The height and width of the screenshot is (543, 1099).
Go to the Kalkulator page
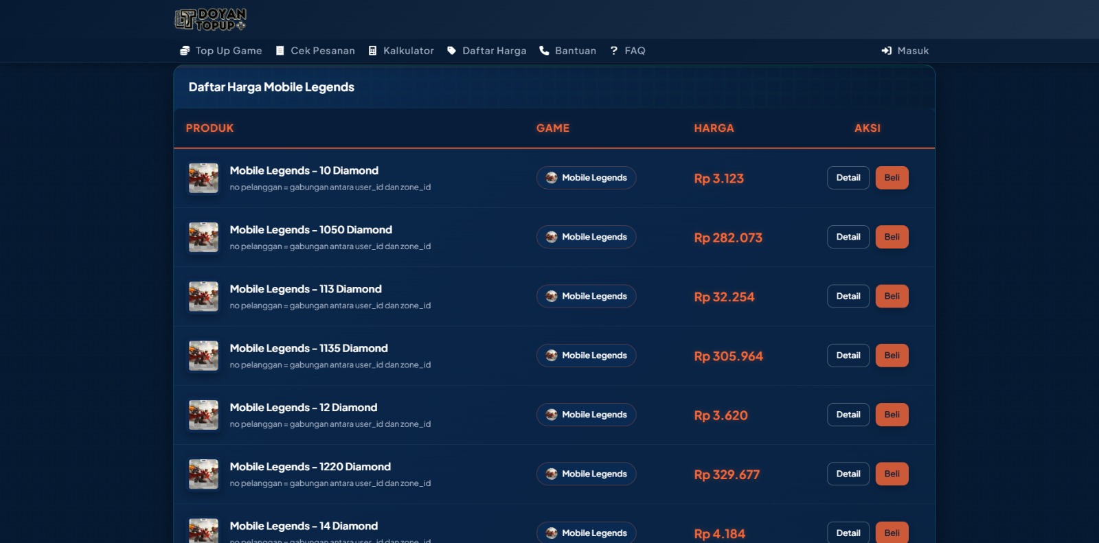[x=408, y=51]
